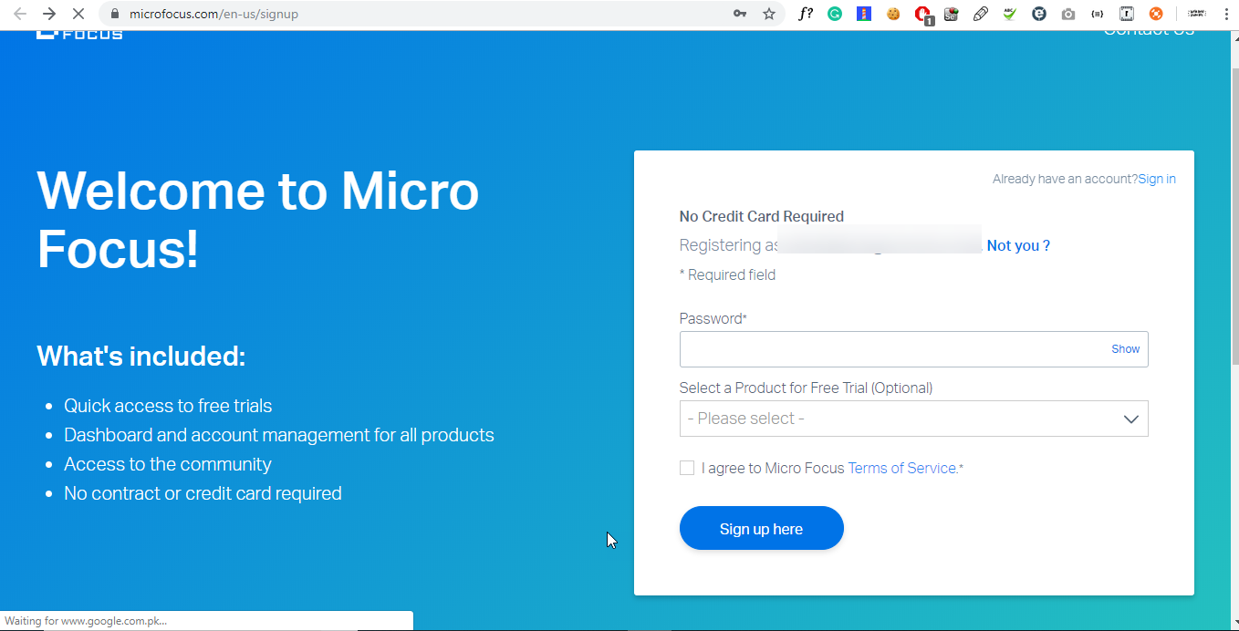Click the 'No Credit Card Required' text

click(762, 216)
